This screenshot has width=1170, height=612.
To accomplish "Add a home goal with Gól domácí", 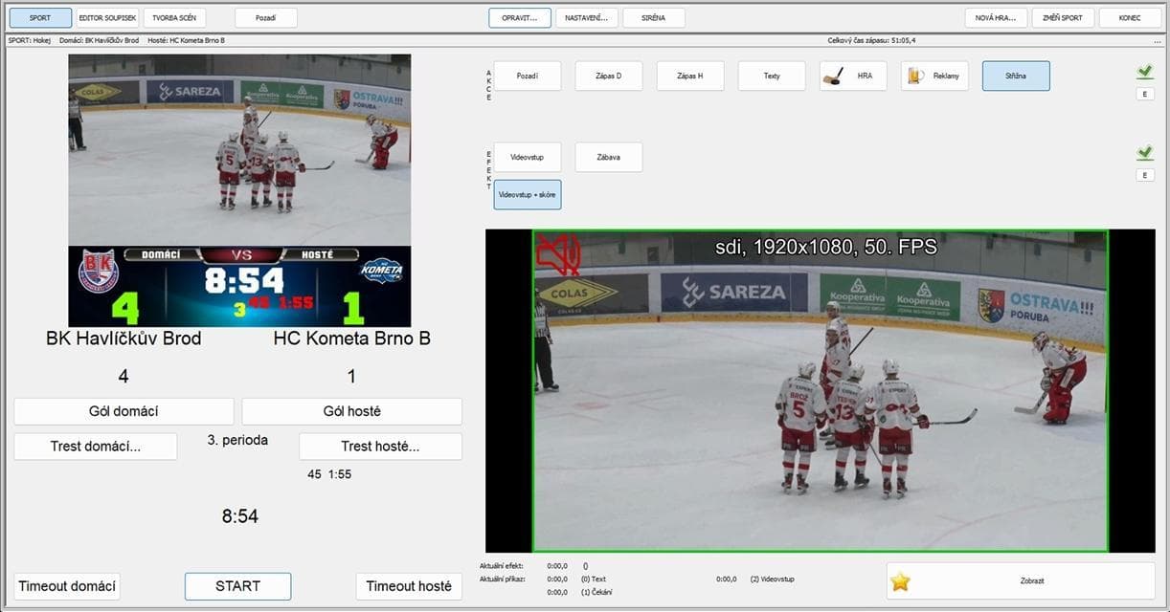I will point(124,411).
